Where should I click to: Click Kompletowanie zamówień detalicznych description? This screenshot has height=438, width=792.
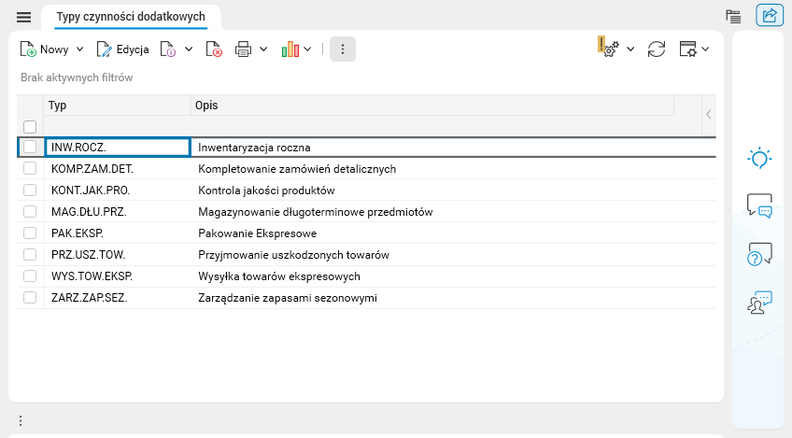[297, 169]
